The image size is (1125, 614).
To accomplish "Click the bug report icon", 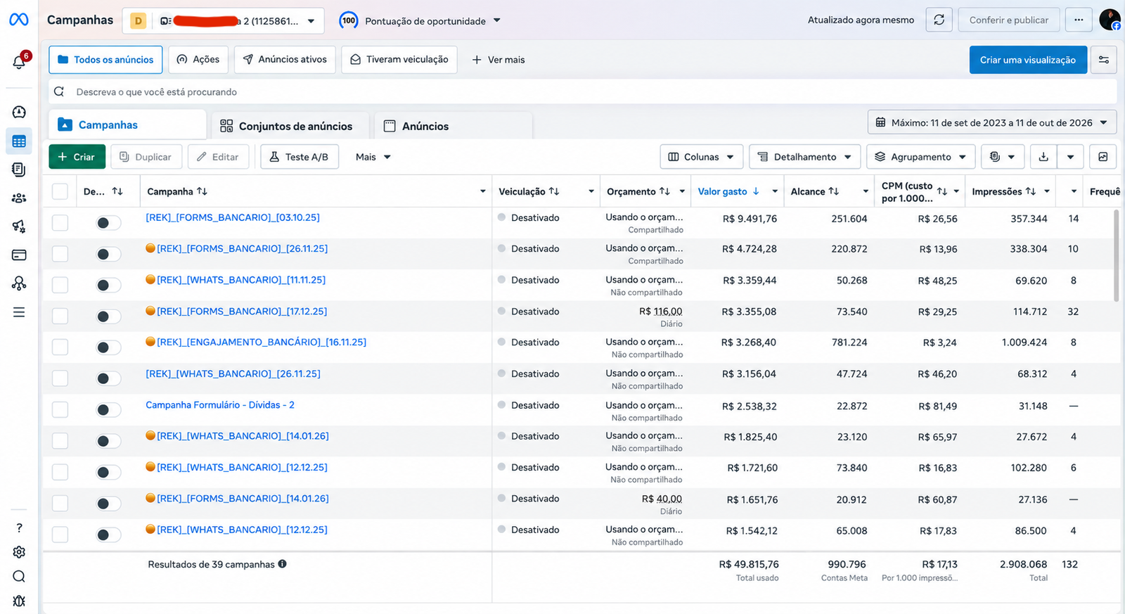I will pos(19,601).
